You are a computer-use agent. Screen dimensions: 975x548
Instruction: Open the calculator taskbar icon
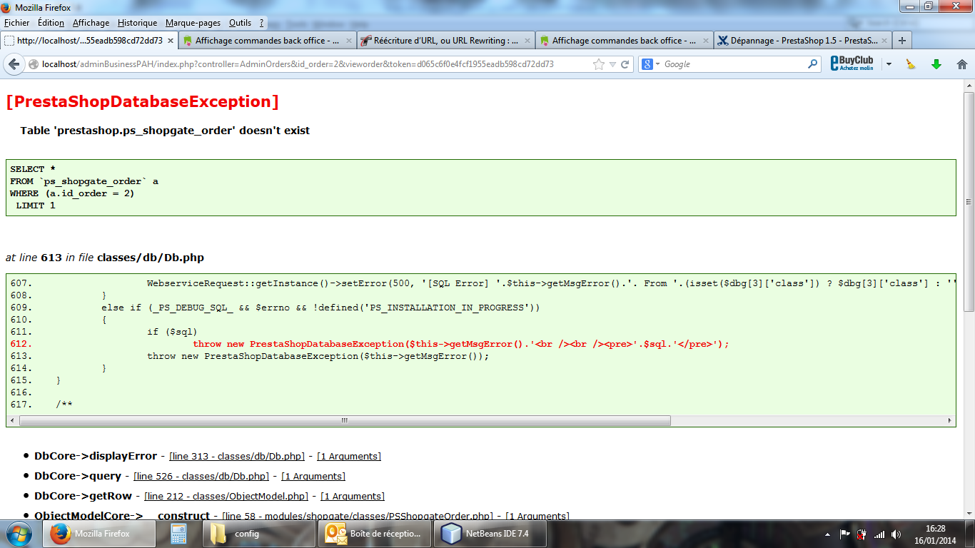pyautogui.click(x=178, y=533)
